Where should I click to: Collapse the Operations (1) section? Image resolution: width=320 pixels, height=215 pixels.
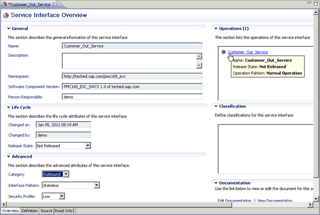(x=216, y=29)
